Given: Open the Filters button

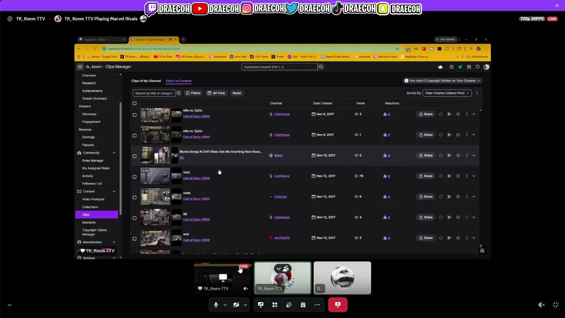Looking at the screenshot, I should pyautogui.click(x=193, y=93).
